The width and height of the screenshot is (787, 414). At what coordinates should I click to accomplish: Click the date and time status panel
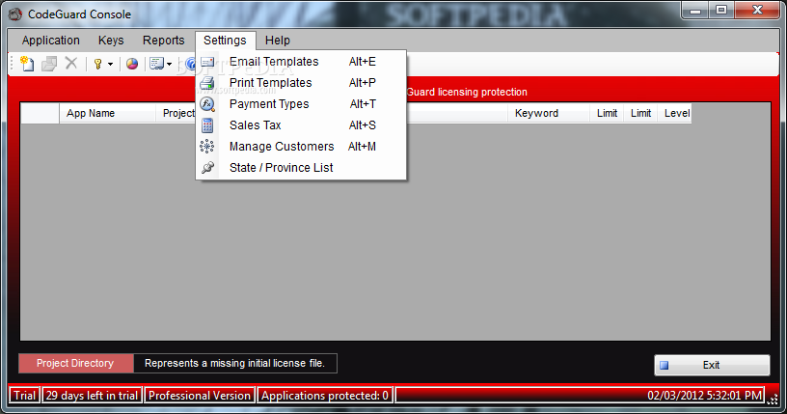point(580,396)
